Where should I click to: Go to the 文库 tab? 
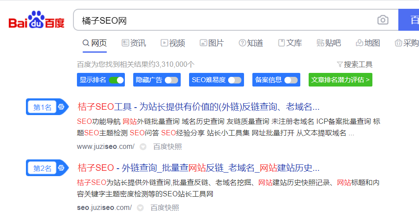290,43
